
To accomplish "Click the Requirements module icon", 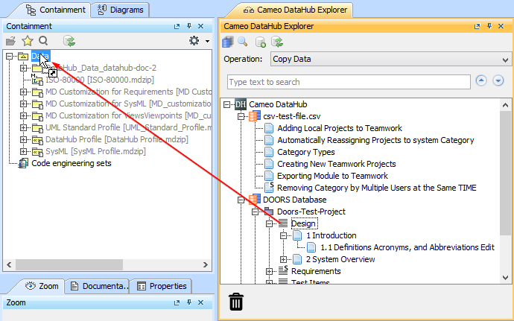I will point(283,270).
